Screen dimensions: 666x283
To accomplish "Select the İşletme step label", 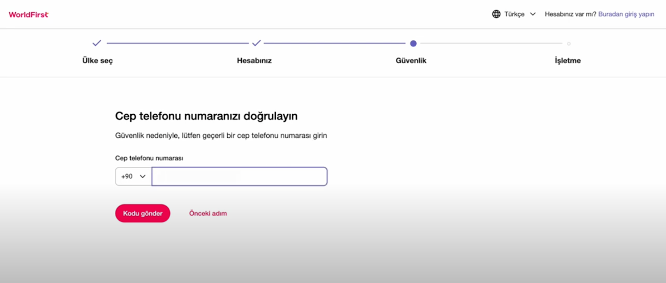I will [x=568, y=61].
